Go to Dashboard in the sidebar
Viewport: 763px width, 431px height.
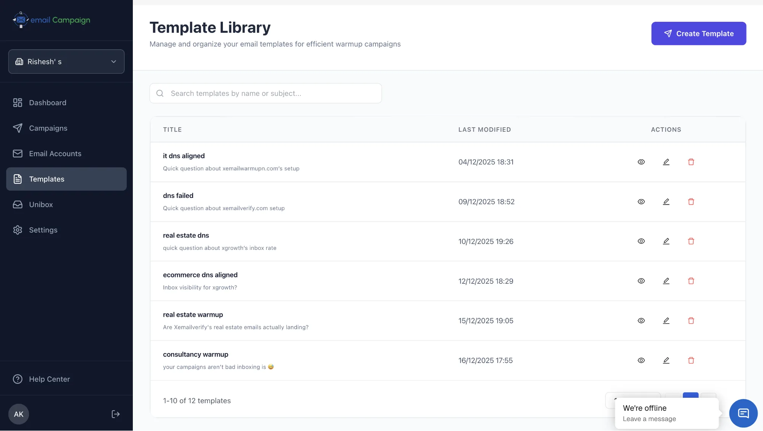click(x=66, y=103)
